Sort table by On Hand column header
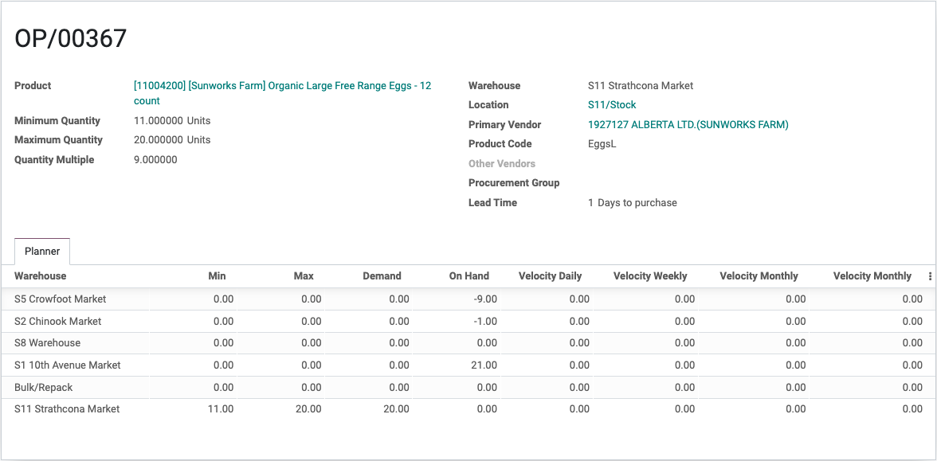The width and height of the screenshot is (937, 461). click(x=469, y=275)
